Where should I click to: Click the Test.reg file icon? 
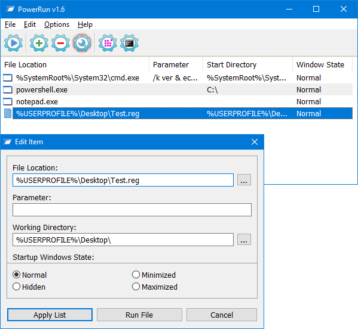(8, 113)
